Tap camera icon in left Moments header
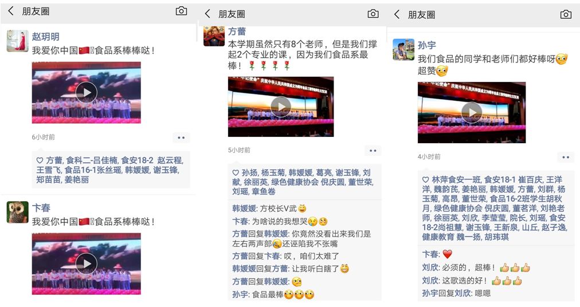The image size is (580, 307). [x=181, y=11]
